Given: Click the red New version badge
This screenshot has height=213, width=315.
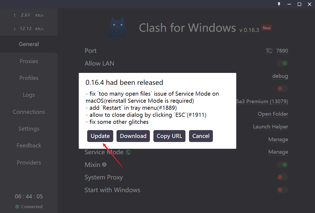Looking at the screenshot, I should click(x=267, y=28).
